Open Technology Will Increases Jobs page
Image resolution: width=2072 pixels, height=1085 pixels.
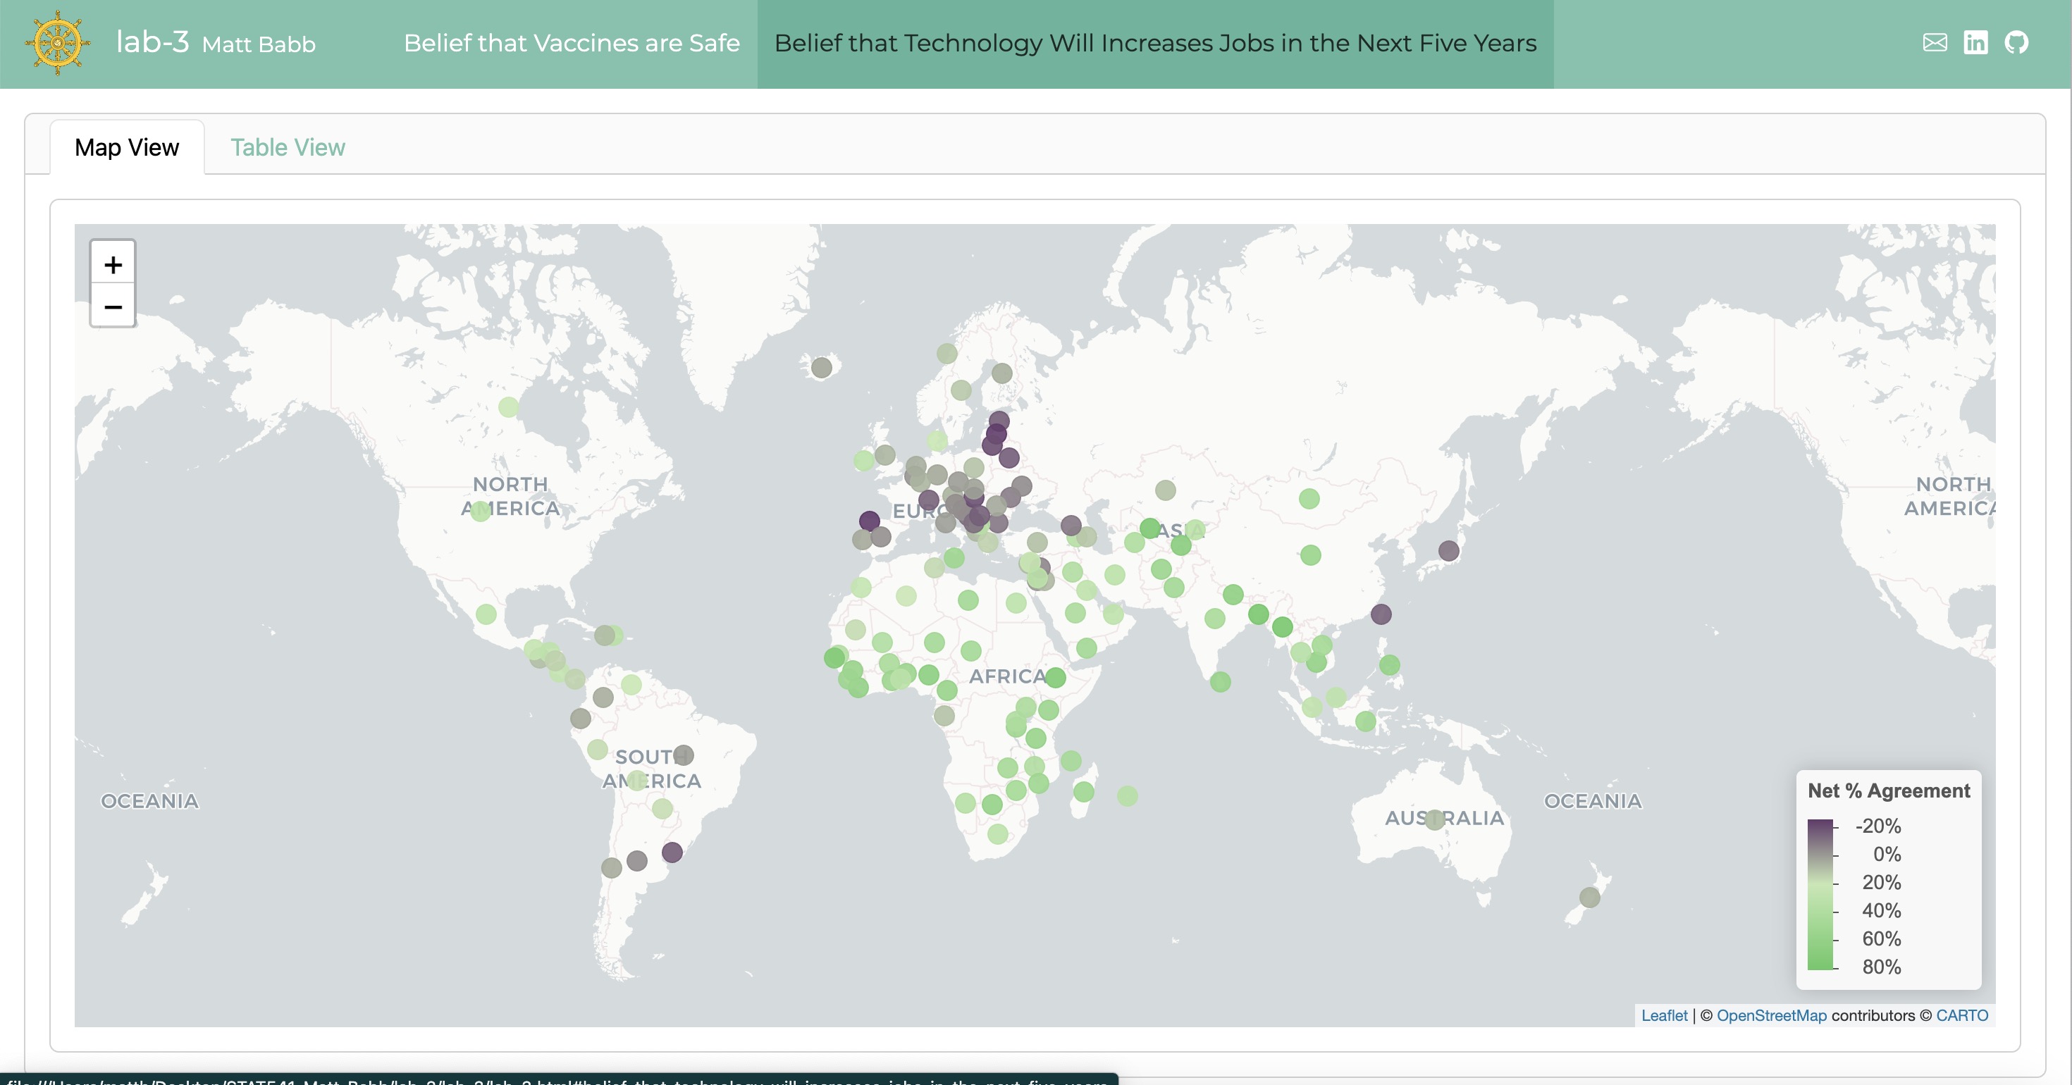coord(1155,43)
